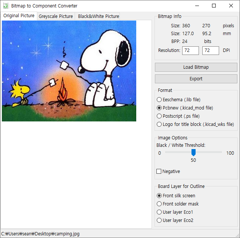Screen dimensions: 240x238
Task: Click the BPP value 24
Action: [x=185, y=41]
